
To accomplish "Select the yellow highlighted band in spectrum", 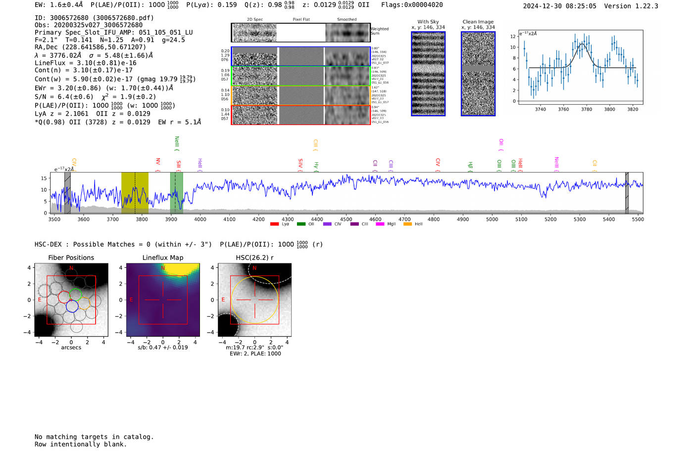I will pyautogui.click(x=135, y=193).
